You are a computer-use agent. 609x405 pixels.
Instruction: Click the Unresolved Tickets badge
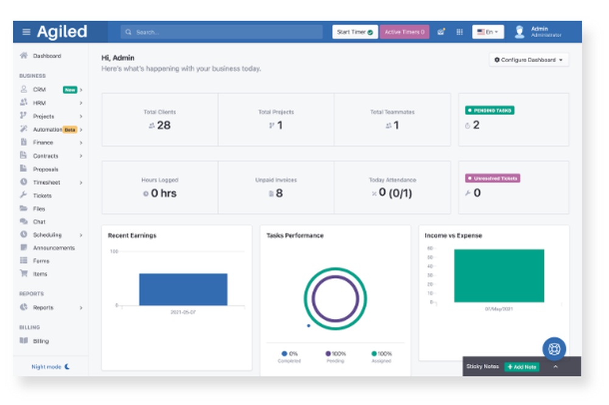coord(493,178)
